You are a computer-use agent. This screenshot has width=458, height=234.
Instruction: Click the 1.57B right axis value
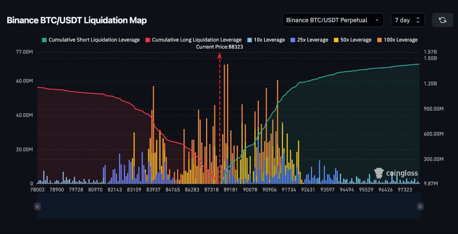(430, 52)
